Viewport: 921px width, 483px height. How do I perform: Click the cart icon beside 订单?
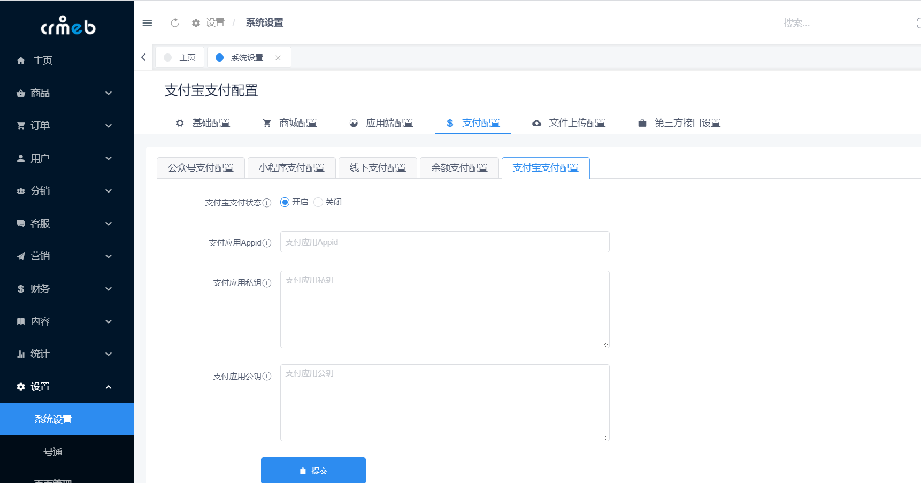click(21, 126)
